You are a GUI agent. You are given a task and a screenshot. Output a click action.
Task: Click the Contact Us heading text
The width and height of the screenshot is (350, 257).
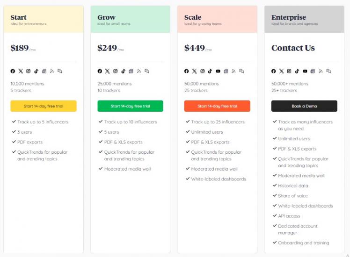click(x=293, y=48)
